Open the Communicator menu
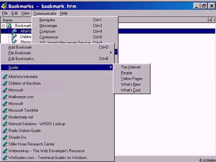Image resolution: width=216 pixels, height=162 pixels. [45, 13]
